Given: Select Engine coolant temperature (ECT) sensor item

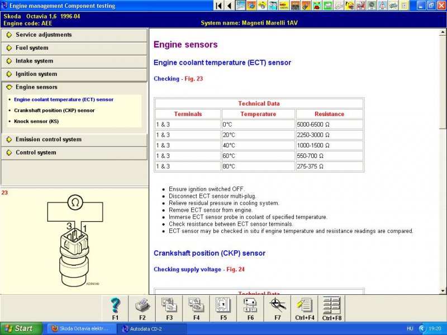Looking at the screenshot, I should 64,99.
